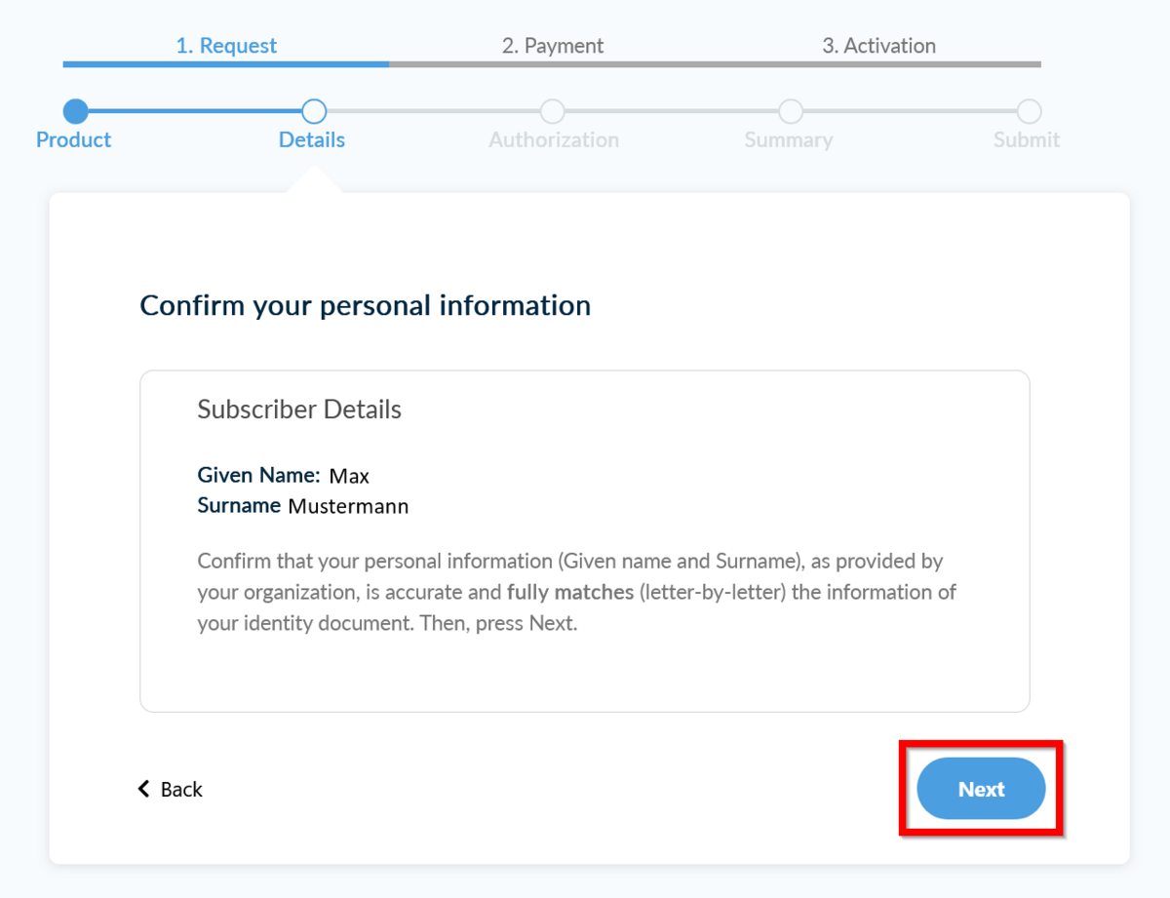
Task: Select the Submit step label
Action: (x=1027, y=139)
